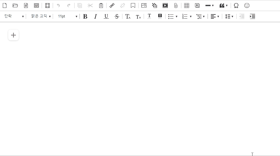Image resolution: width=280 pixels, height=156 pixels.
Task: Open the 단락 paragraph style dropdown
Action: (14, 16)
